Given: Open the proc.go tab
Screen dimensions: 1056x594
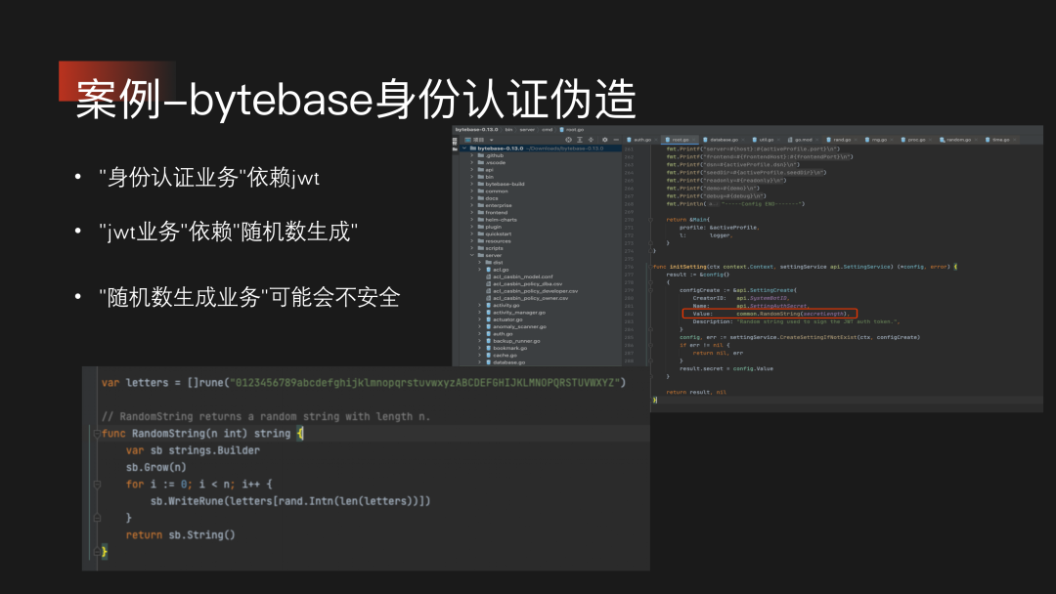Looking at the screenshot, I should coord(914,140).
